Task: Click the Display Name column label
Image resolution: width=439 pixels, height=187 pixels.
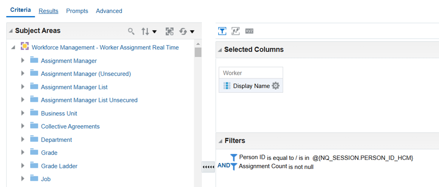Action: [x=251, y=86]
